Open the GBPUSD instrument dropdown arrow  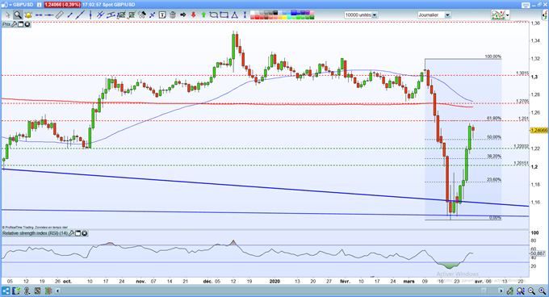(x=10, y=5)
